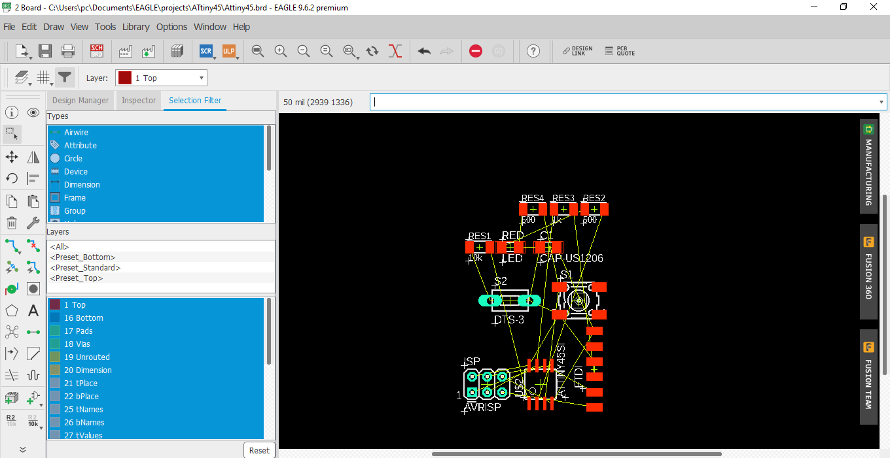The height and width of the screenshot is (458, 890).
Task: Toggle the Show eye tool
Action: click(x=33, y=112)
